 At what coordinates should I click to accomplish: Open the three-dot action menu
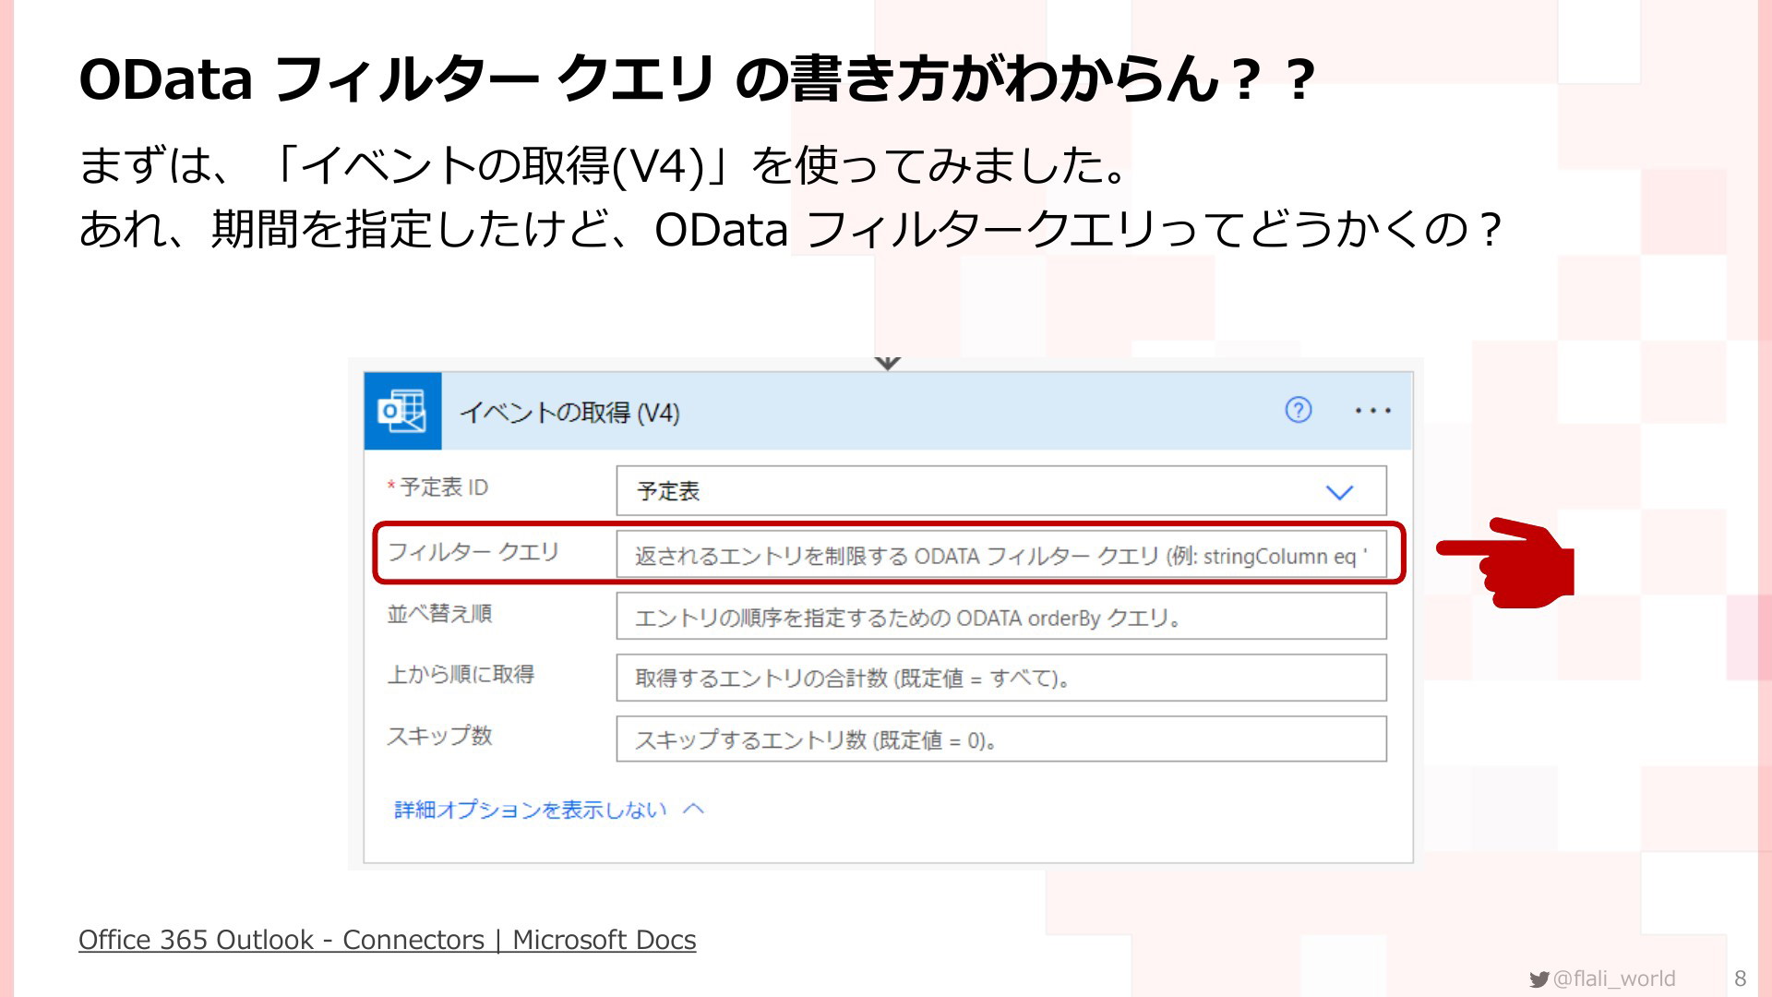[1372, 411]
